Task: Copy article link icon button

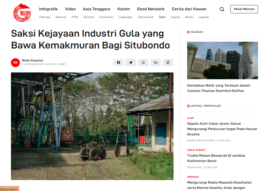Action: (168, 62)
